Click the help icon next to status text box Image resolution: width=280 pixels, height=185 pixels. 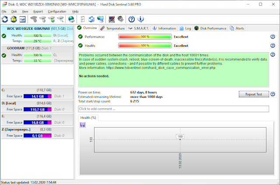tap(273, 54)
